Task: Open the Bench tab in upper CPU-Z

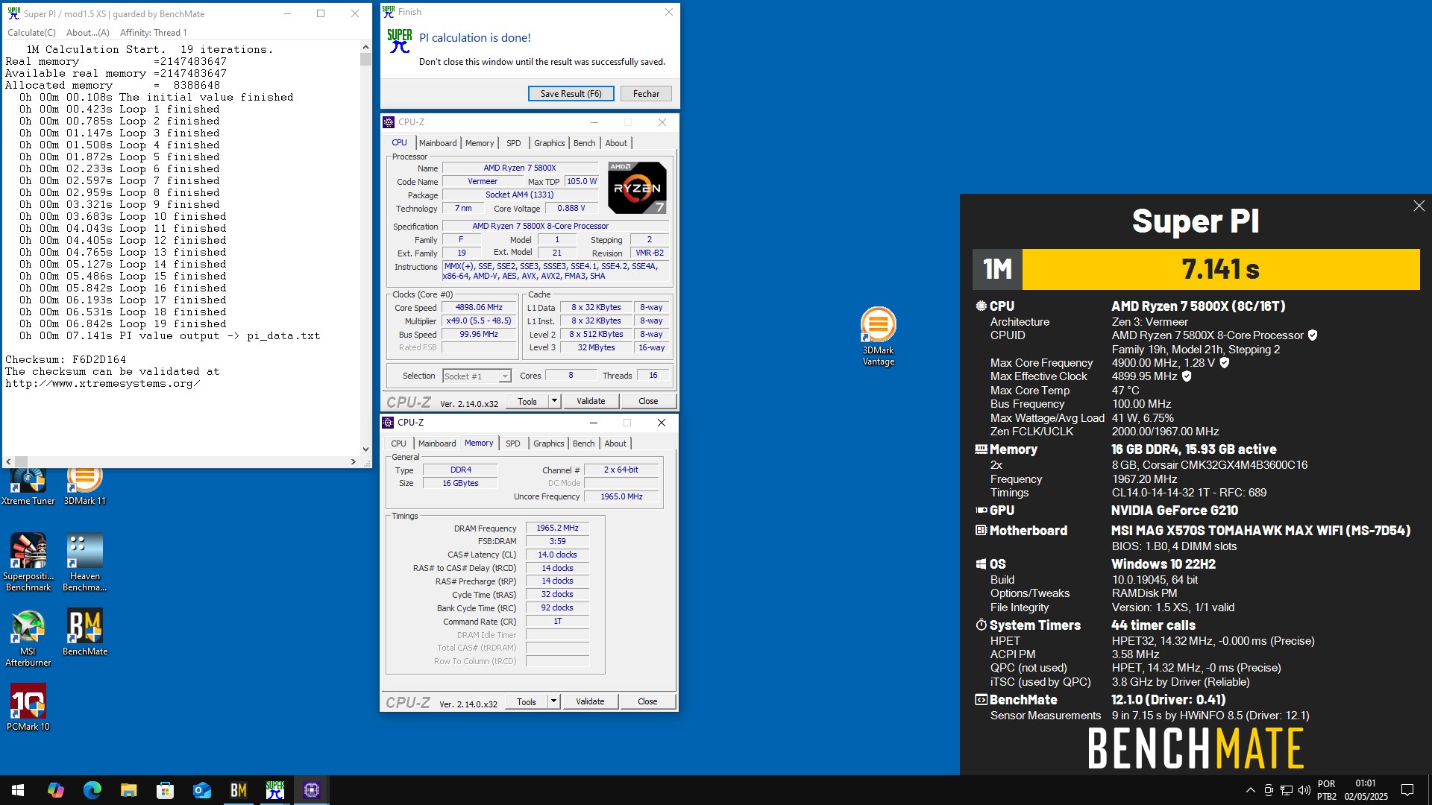Action: pyautogui.click(x=585, y=143)
